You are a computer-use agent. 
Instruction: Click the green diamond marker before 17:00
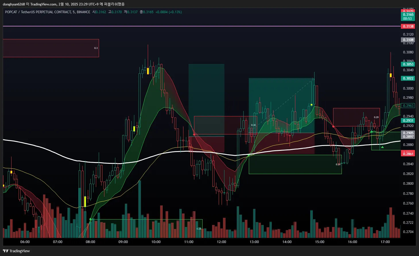pyautogui.click(x=371, y=132)
